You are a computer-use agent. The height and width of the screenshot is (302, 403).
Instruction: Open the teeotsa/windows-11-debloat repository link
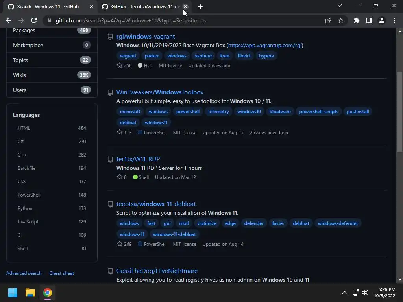point(156,204)
